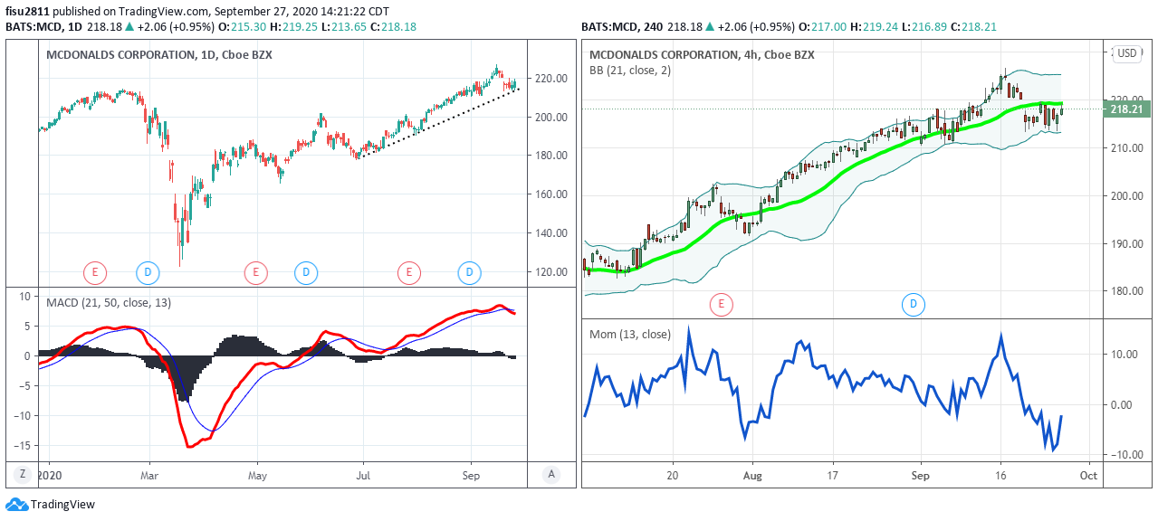Toggle the A auto-scale button
This screenshot has width=1158, height=521.
point(550,474)
